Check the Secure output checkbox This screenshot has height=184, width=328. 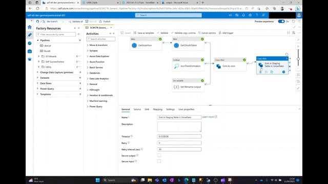pos(159,155)
